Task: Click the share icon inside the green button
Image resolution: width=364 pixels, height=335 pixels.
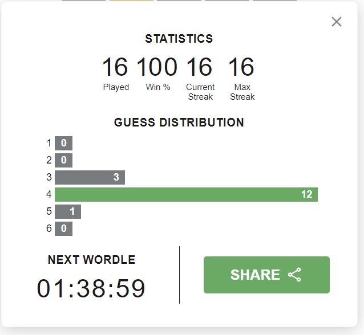Action: (294, 275)
